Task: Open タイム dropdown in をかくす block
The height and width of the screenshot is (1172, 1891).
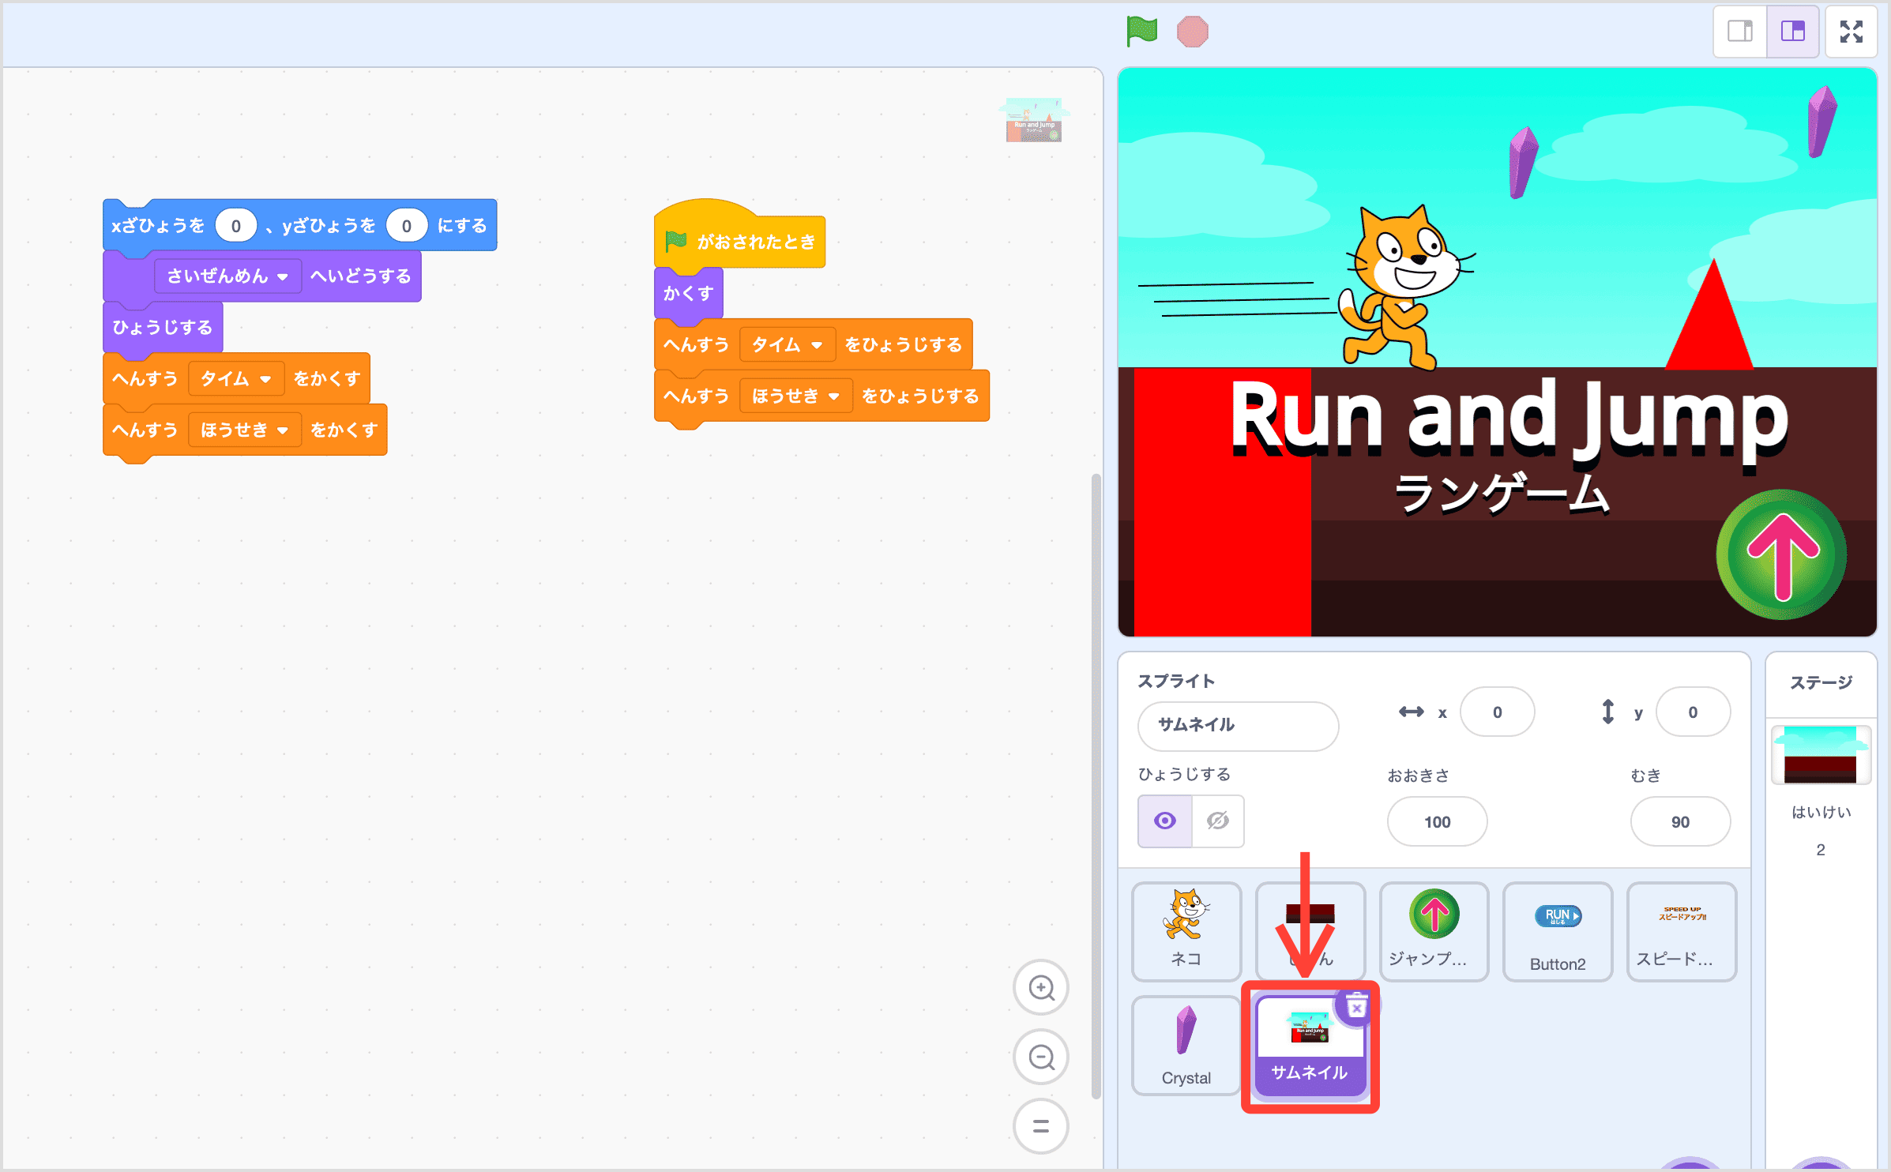Action: (236, 379)
